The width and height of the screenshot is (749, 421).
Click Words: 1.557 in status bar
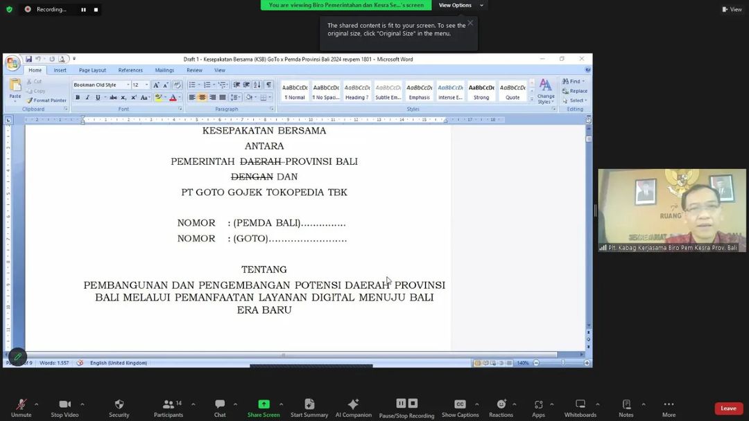click(54, 363)
